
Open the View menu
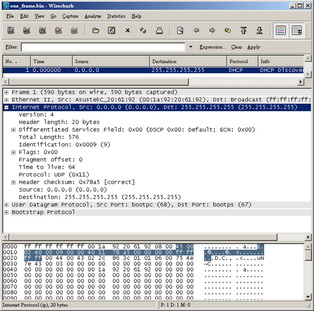[40, 16]
